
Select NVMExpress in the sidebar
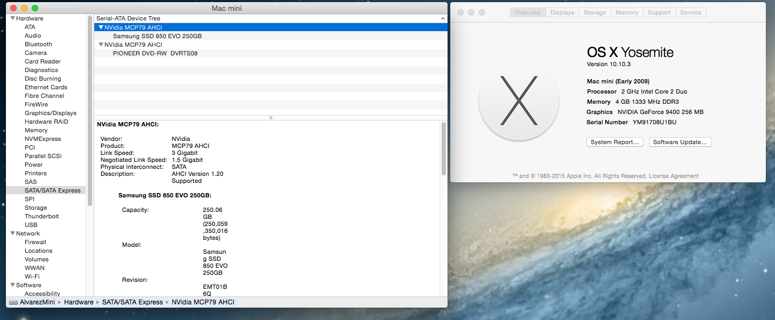(43, 139)
